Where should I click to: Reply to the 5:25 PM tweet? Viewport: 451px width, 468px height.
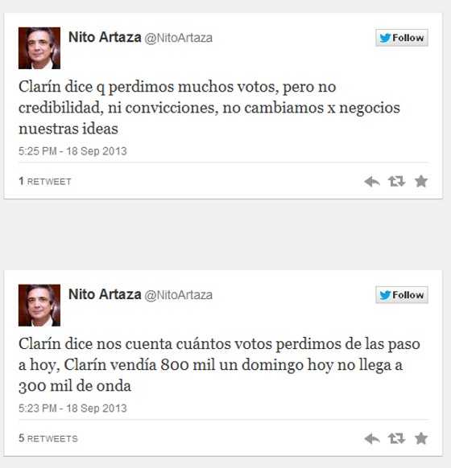pyautogui.click(x=372, y=181)
